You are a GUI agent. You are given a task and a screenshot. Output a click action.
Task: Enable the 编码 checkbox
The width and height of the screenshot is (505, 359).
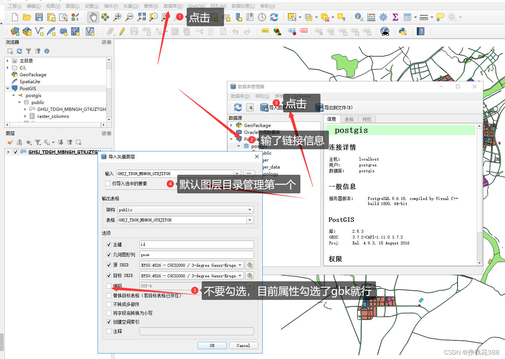point(109,286)
